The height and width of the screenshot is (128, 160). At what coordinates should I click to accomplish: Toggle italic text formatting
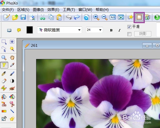(x=119, y=30)
